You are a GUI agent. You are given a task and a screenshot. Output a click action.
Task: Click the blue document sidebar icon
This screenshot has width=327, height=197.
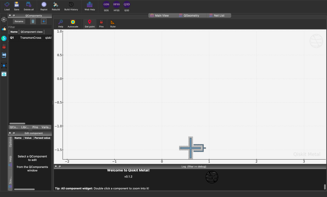(x=4, y=55)
